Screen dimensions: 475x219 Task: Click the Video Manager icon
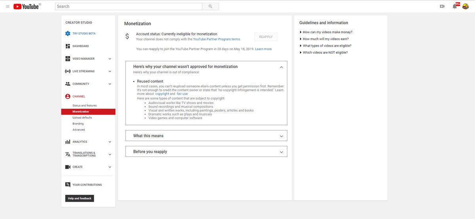[68, 59]
